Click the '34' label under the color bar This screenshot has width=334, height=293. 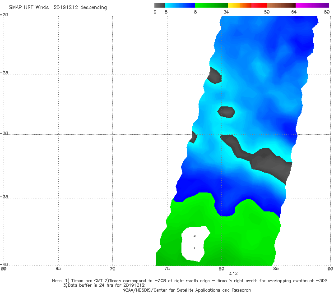[x=226, y=12]
